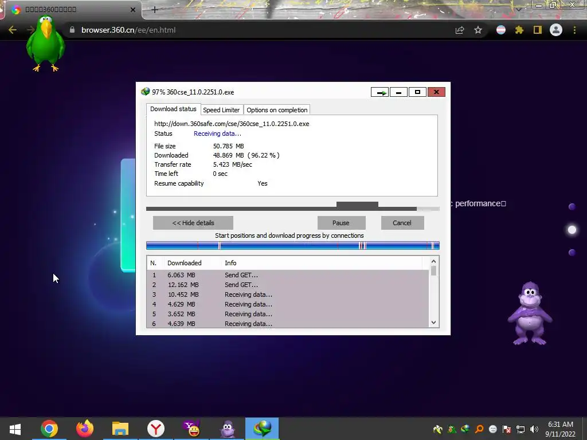Viewport: 587px width, 440px height.
Task: Open Yahoo Messenger from the taskbar
Action: point(191,429)
